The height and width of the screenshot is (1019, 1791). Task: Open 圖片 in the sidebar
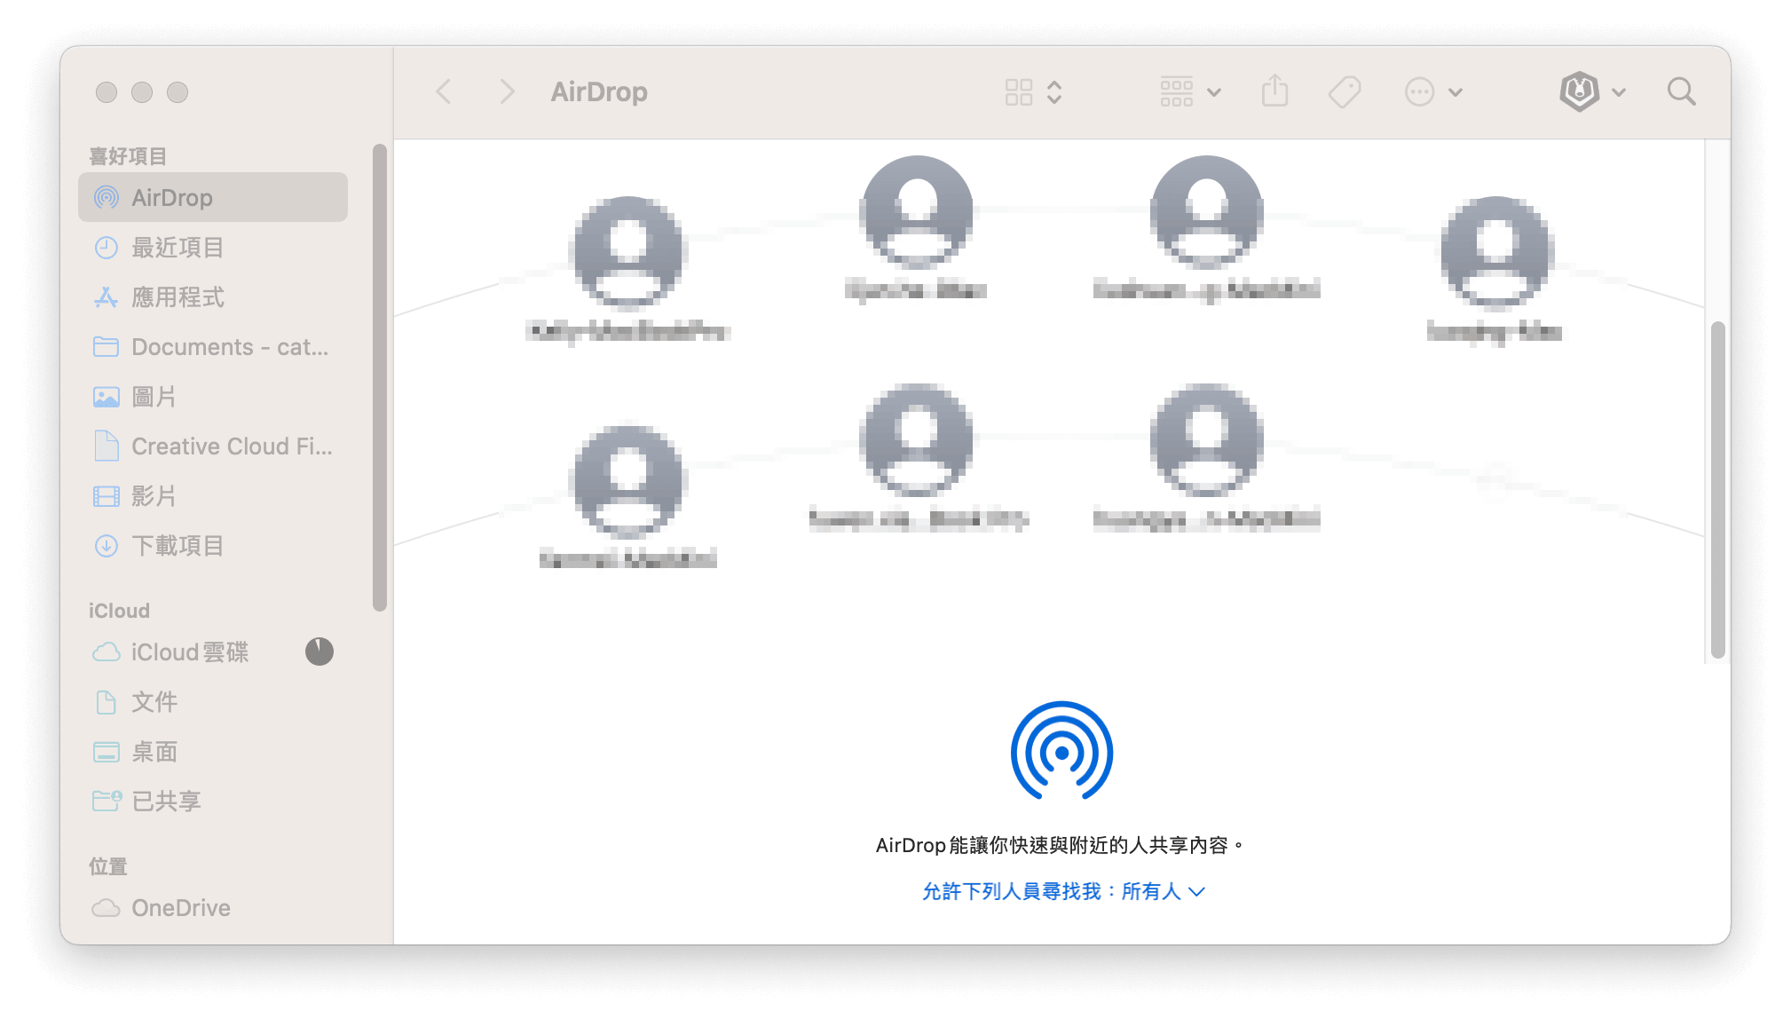(x=213, y=396)
